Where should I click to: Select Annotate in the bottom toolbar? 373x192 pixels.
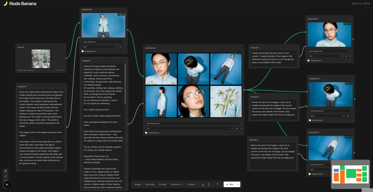(150, 184)
